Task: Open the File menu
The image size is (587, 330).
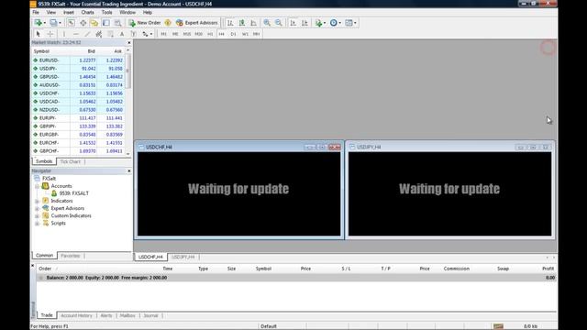Action: click(x=36, y=12)
